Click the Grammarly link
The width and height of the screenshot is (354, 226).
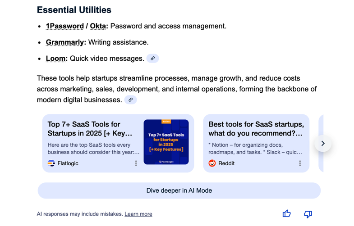(65, 42)
